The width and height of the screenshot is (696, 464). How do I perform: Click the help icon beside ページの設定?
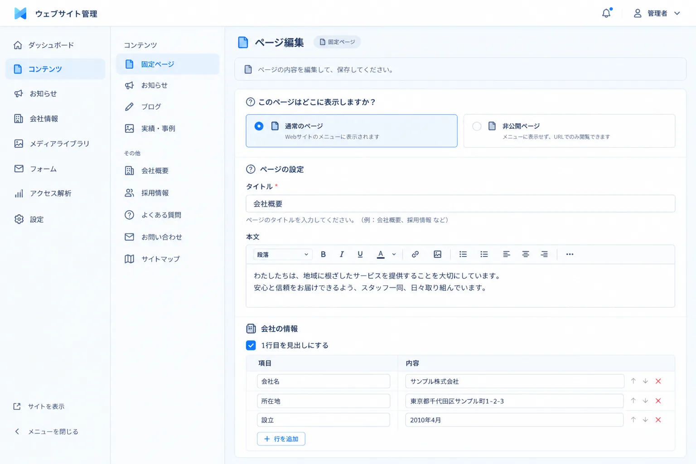click(251, 169)
